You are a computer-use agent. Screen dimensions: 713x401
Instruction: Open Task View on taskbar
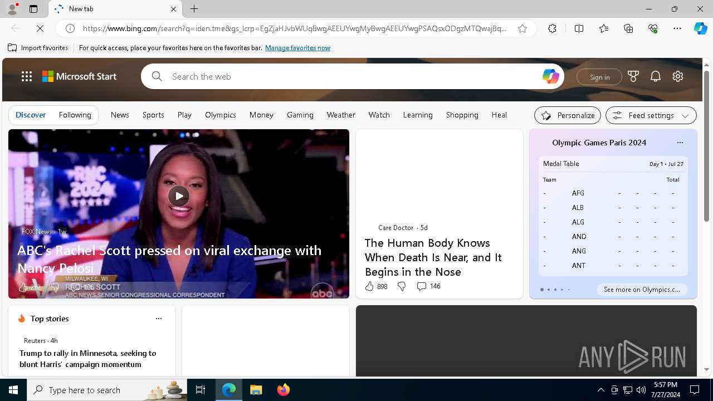point(201,390)
